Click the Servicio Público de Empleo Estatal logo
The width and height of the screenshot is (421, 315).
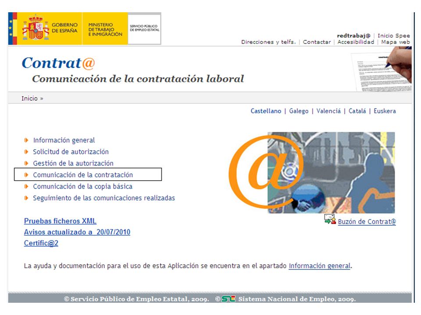click(144, 28)
